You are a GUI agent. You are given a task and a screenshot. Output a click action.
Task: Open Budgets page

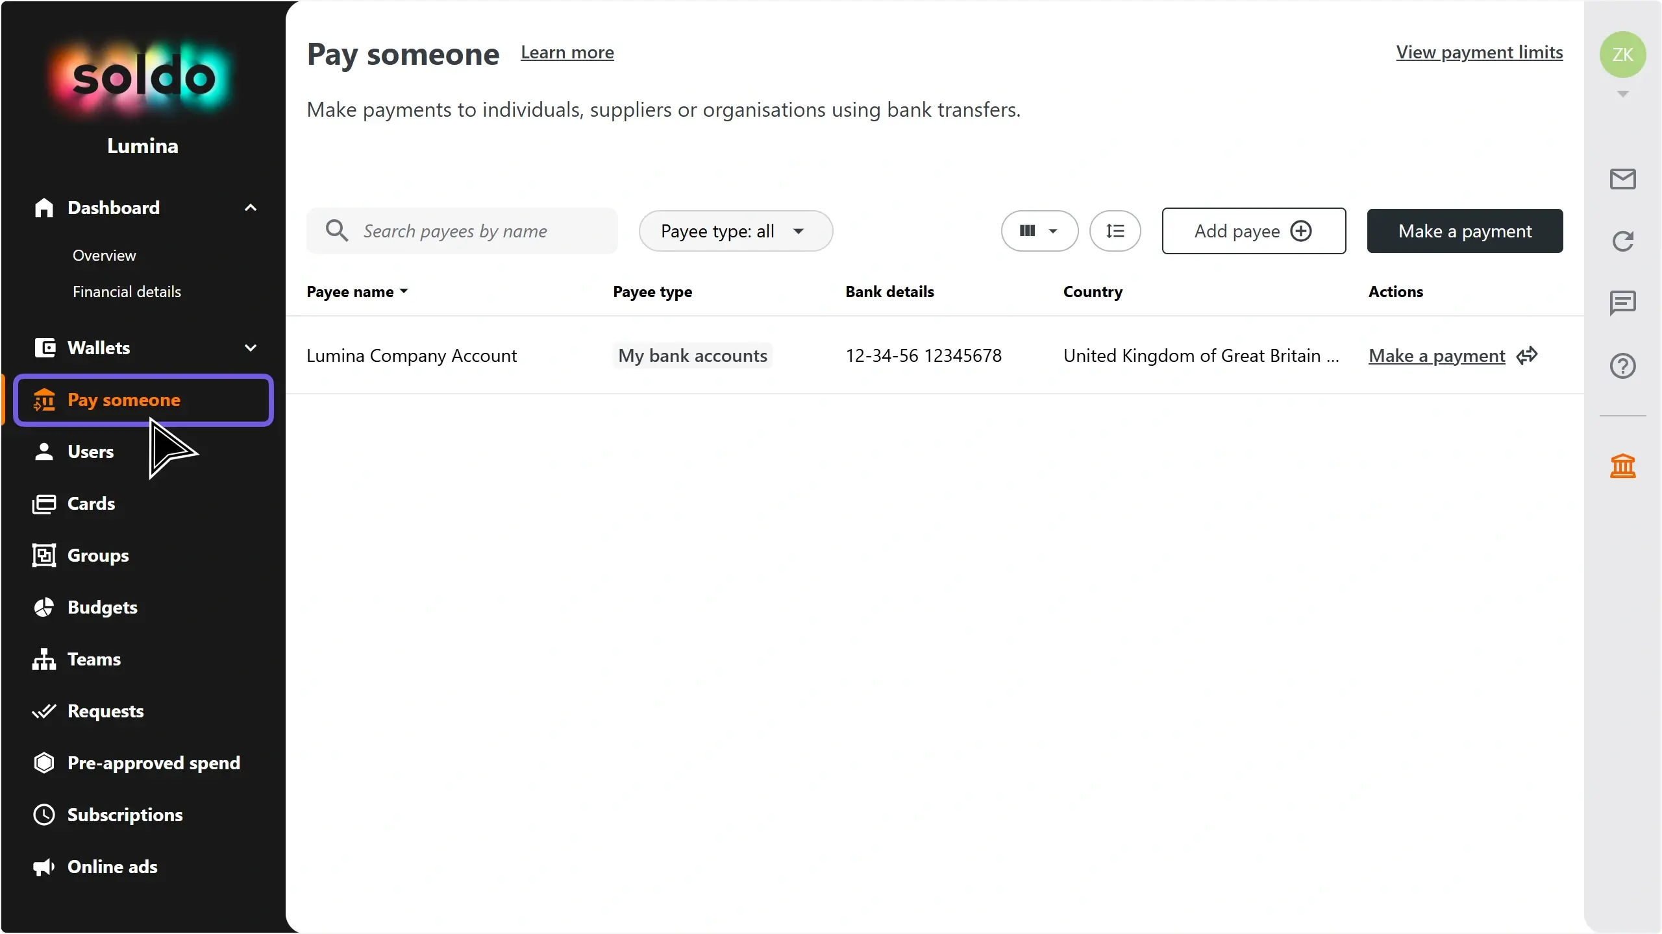pos(103,608)
